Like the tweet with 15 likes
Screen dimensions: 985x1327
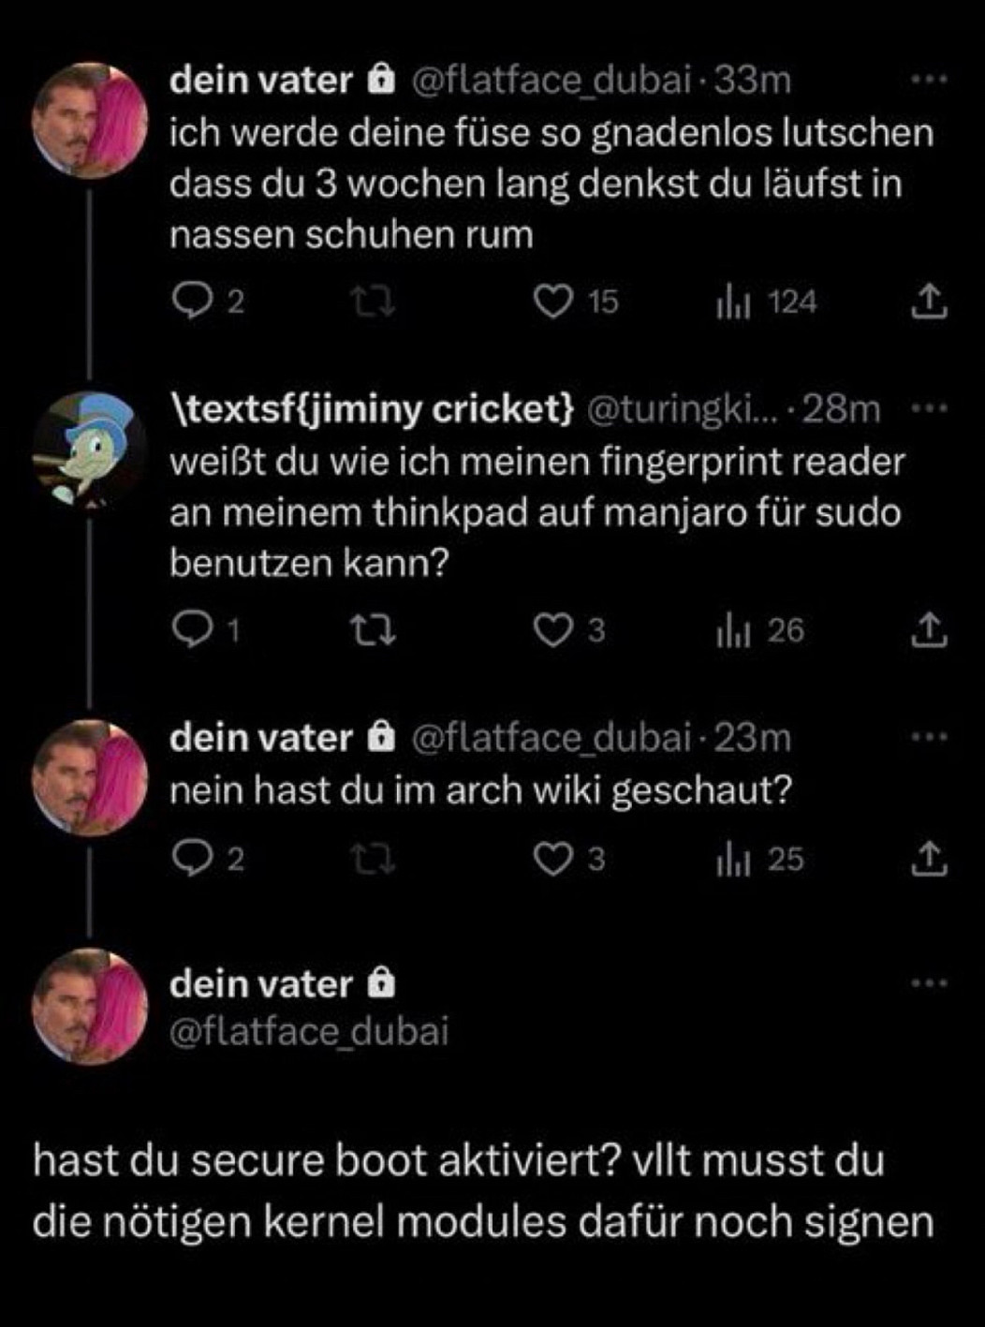pos(552,302)
